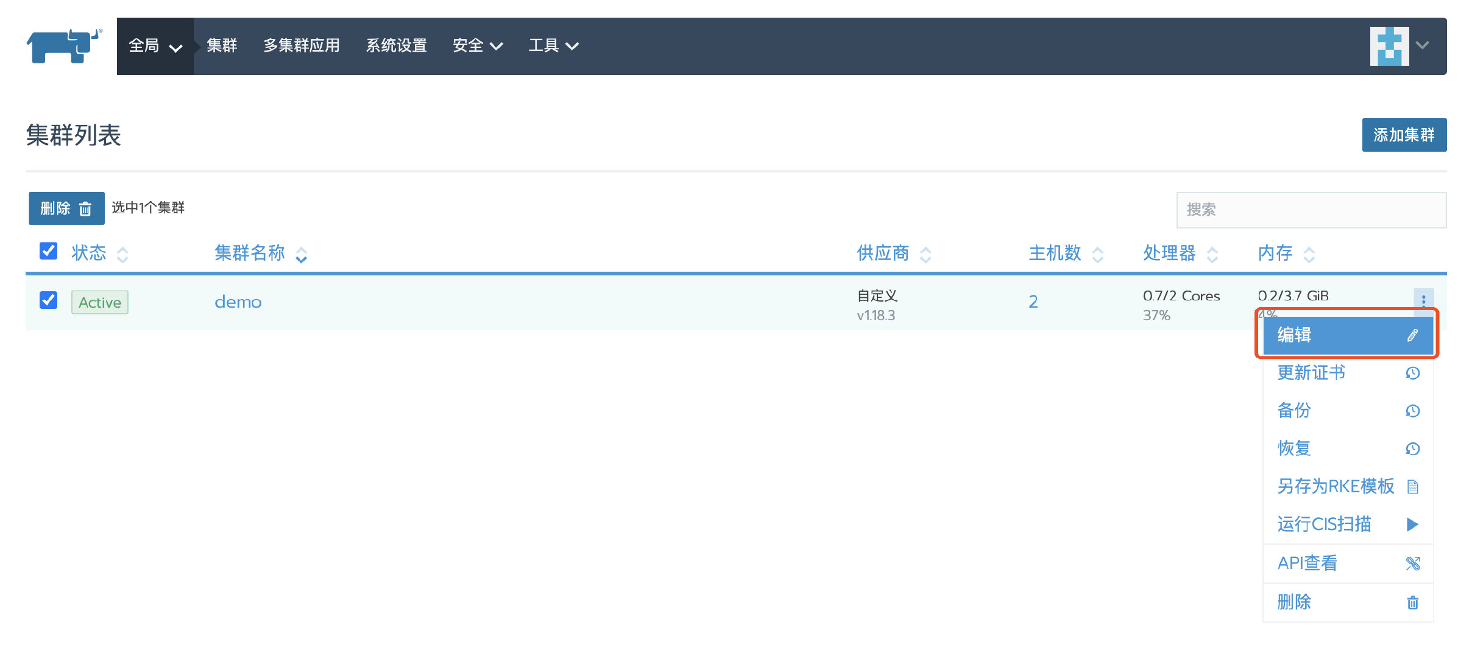Click the three-dot actions icon for demo
1472x658 pixels.
coord(1423,299)
